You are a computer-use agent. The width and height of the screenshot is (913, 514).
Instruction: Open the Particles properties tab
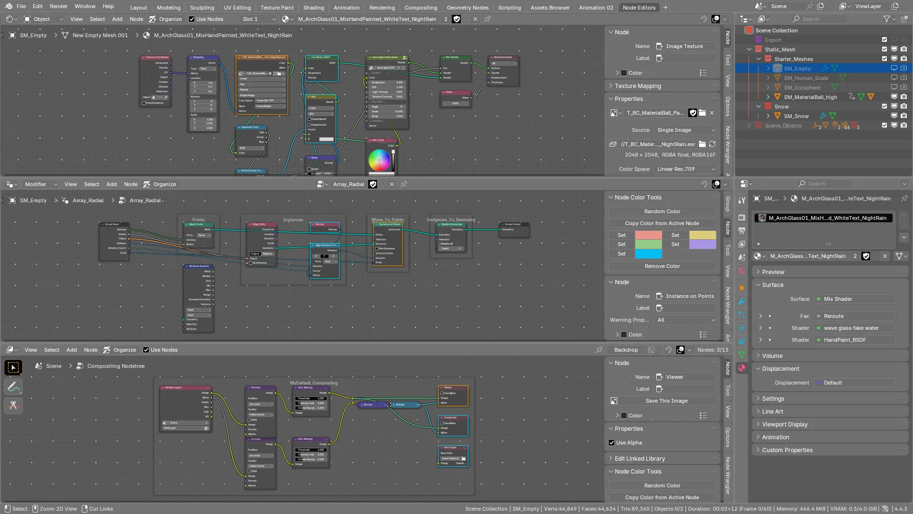[742, 315]
